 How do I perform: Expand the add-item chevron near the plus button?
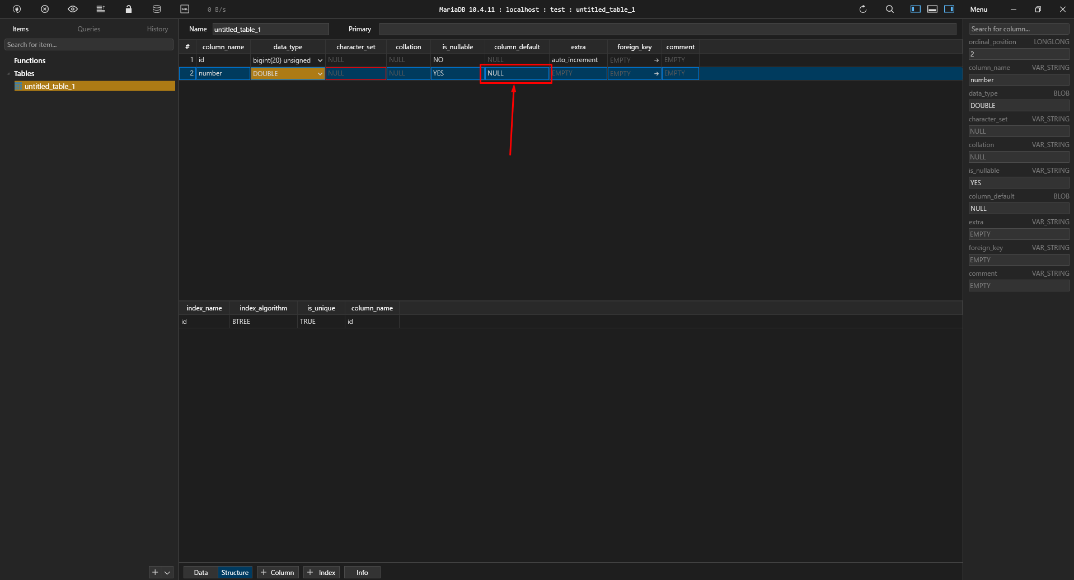click(167, 572)
